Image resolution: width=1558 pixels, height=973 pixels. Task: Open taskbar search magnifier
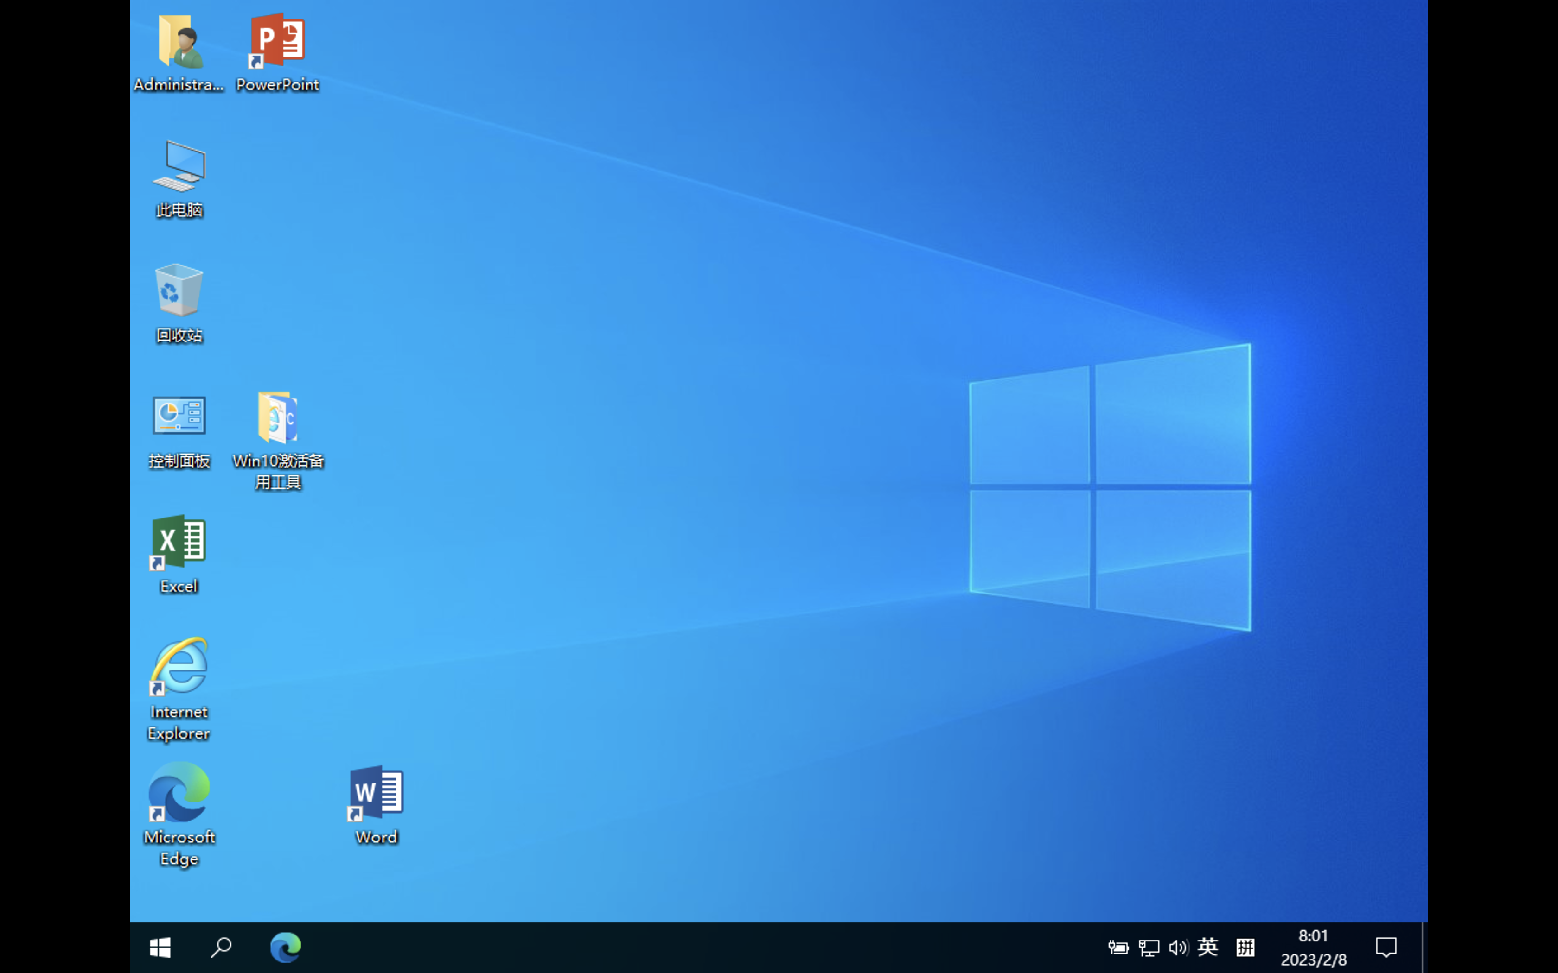[221, 947]
